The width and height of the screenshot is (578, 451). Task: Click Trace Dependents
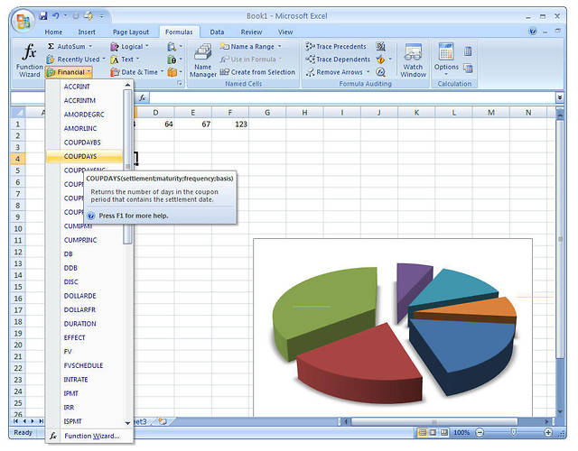[338, 60]
